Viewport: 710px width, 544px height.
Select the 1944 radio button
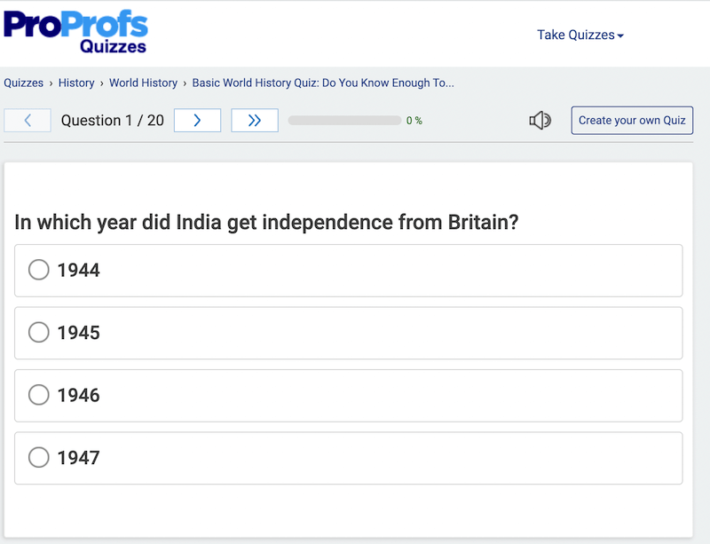(x=39, y=270)
